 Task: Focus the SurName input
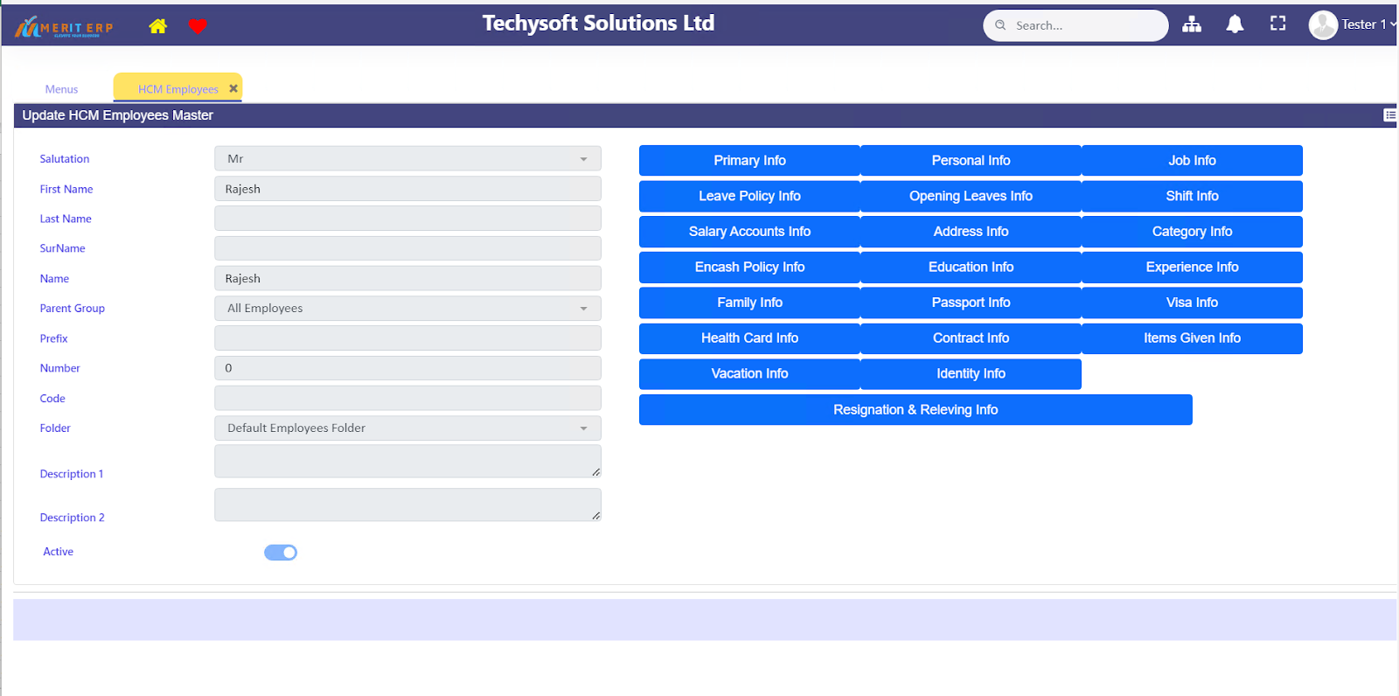[x=407, y=248]
